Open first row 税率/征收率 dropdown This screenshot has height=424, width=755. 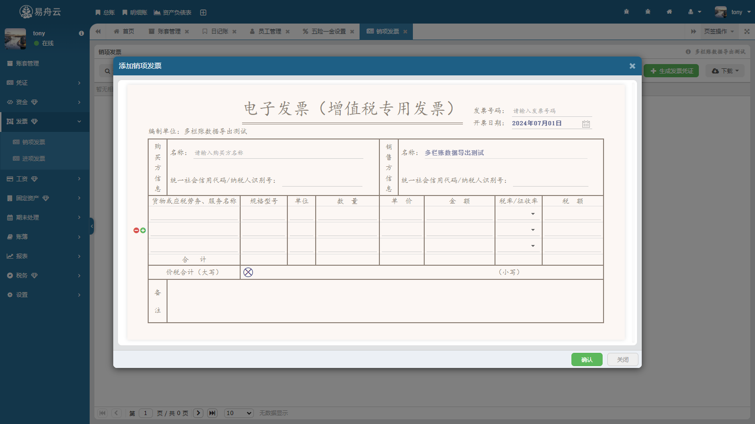(518, 214)
